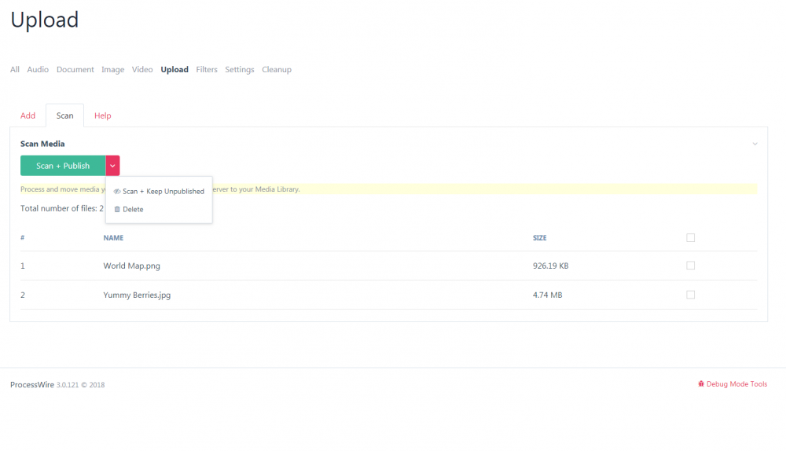Open the ProcessWire footer link

click(x=32, y=385)
